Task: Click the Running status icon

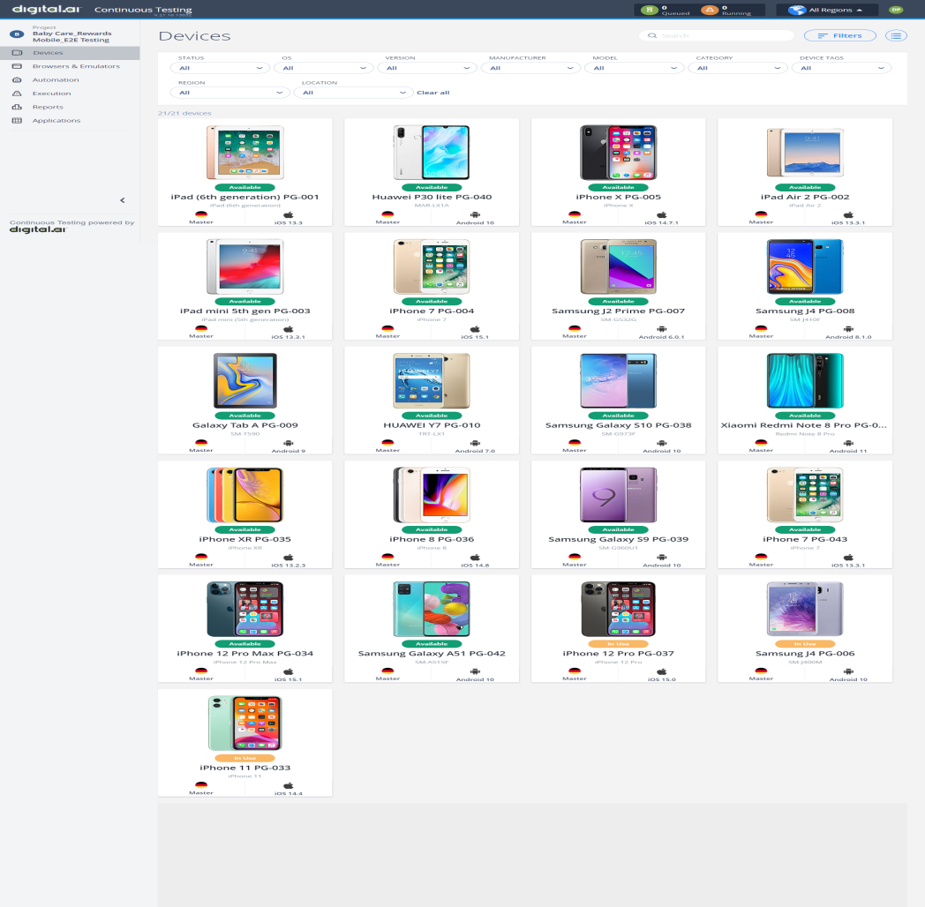Action: coord(710,10)
